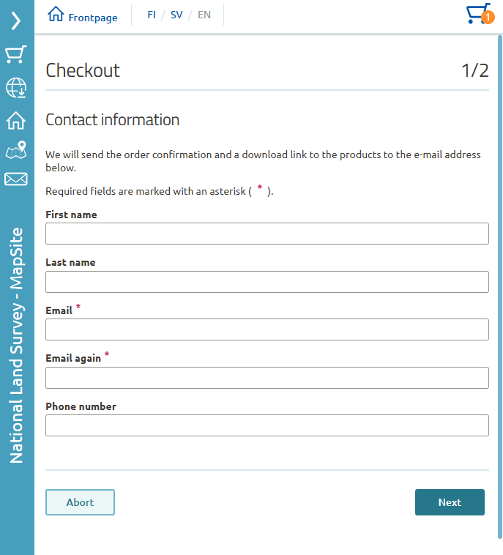
Task: Switch language to SV
Action: (x=176, y=15)
